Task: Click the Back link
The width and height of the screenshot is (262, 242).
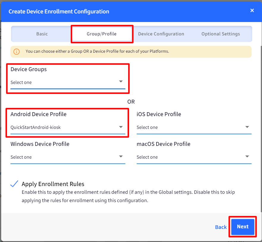Action: (x=221, y=227)
